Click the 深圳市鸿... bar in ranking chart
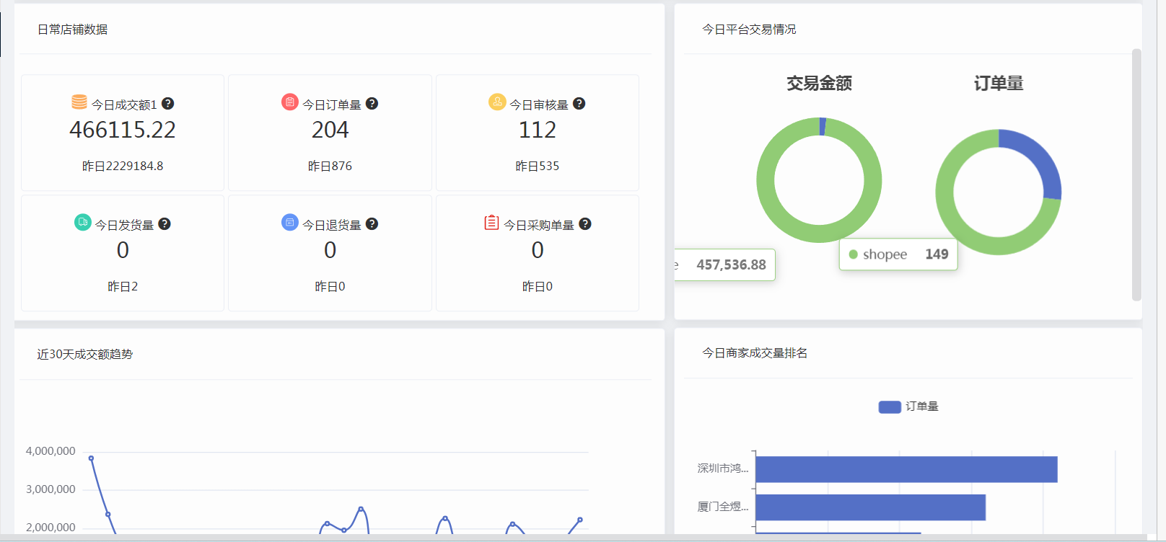The image size is (1166, 542). click(x=906, y=469)
